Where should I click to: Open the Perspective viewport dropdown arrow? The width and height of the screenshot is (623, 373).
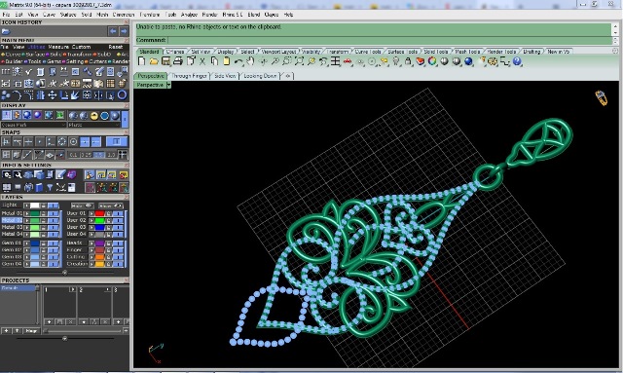pos(168,85)
